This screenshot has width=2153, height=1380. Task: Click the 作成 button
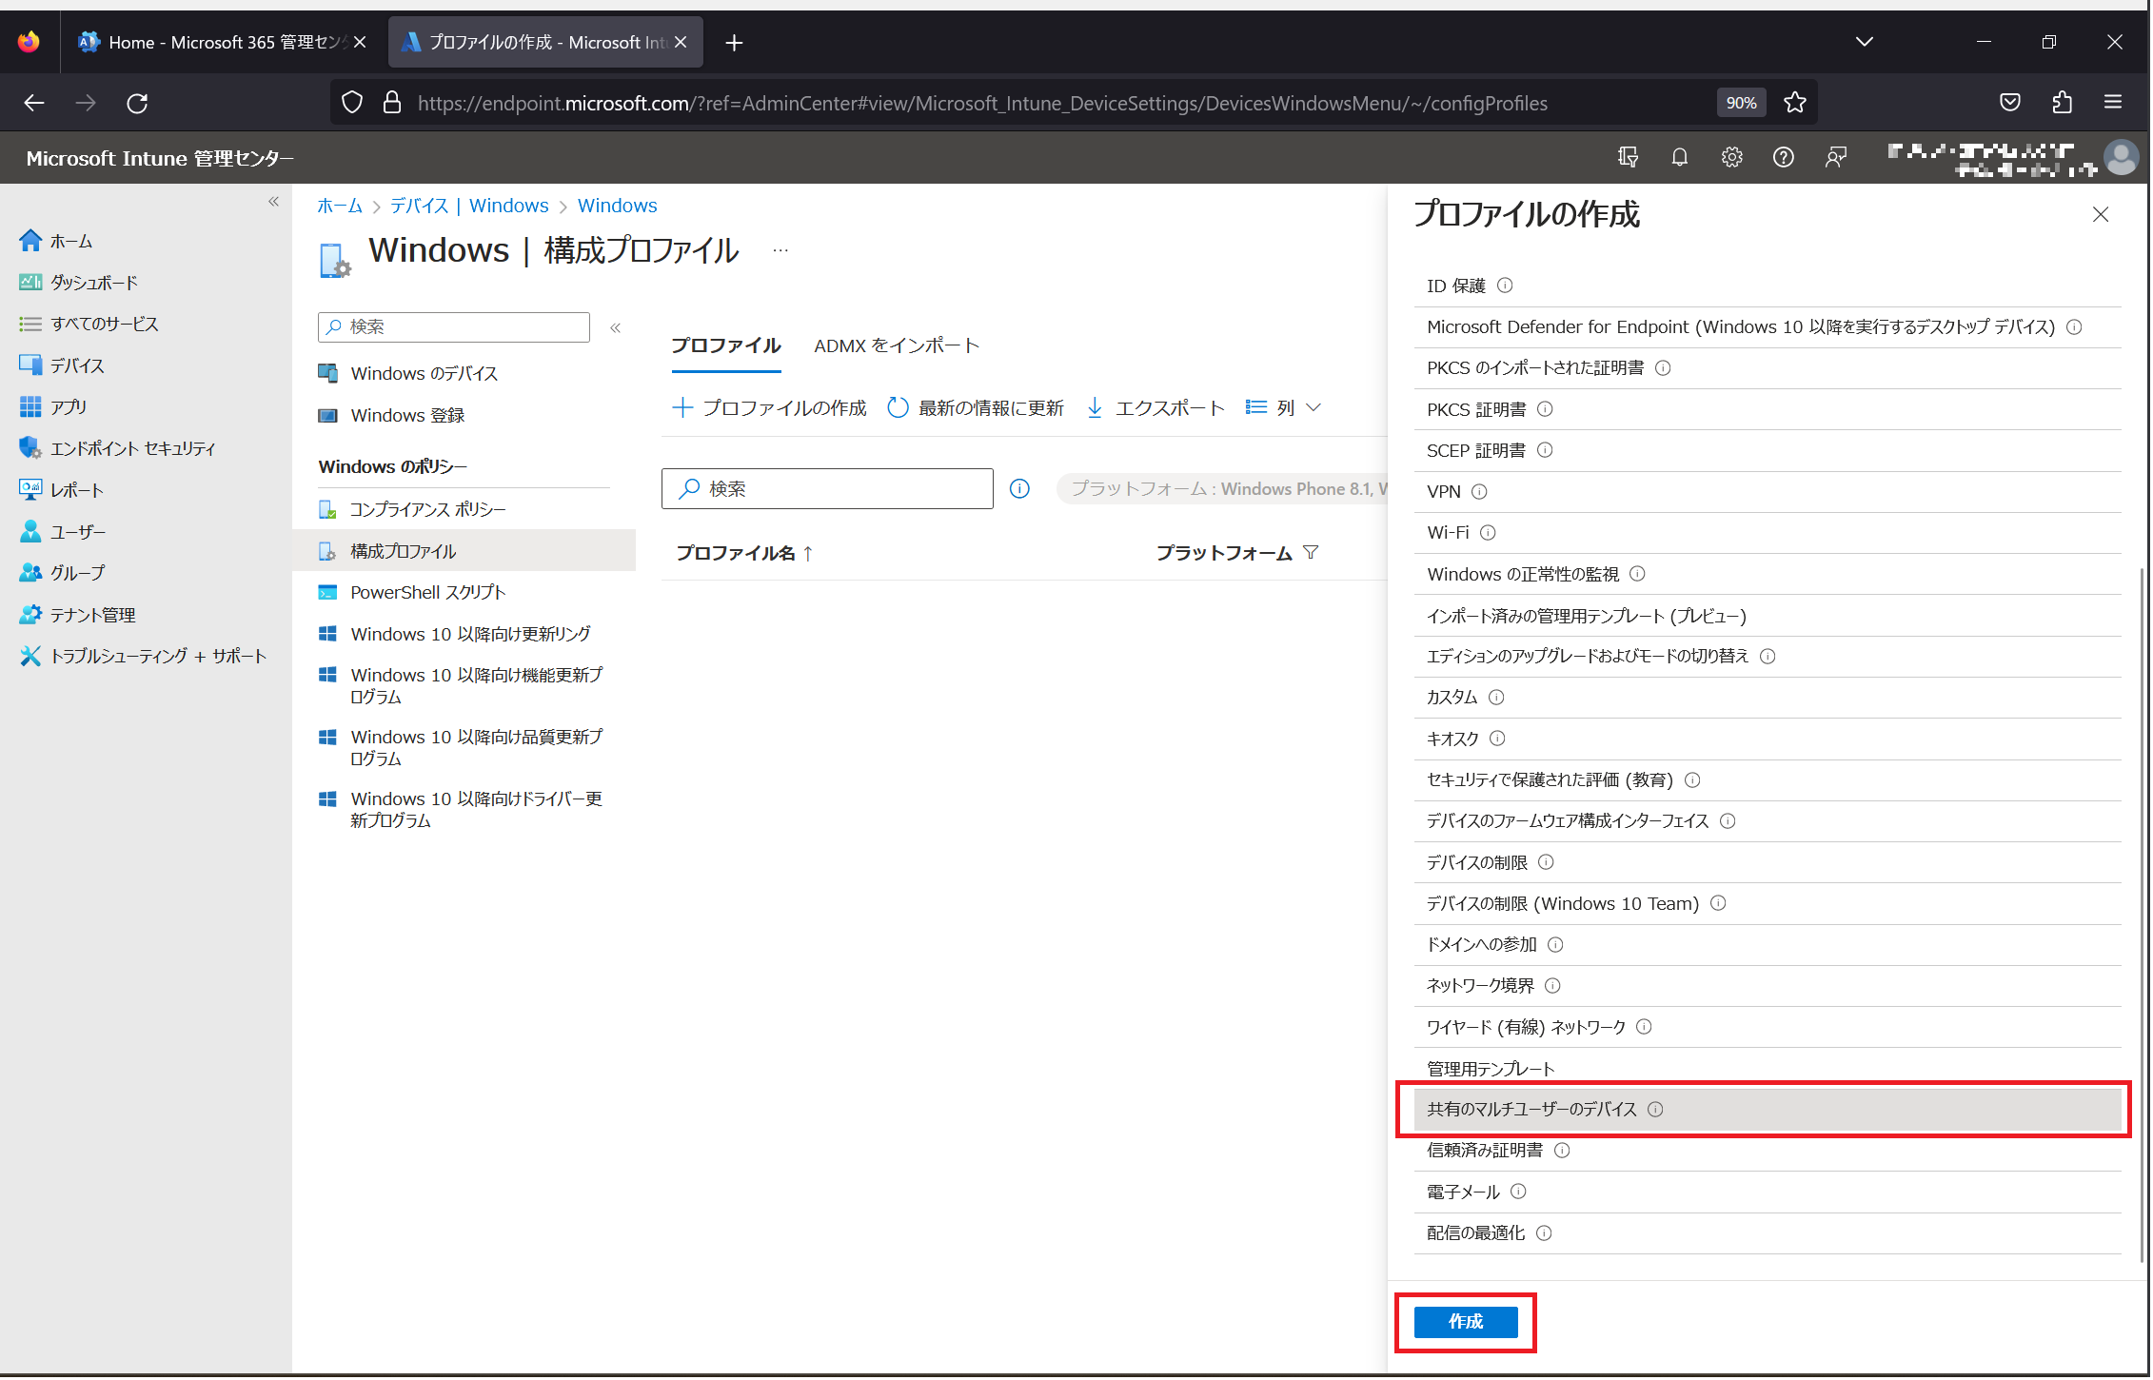click(1468, 1323)
